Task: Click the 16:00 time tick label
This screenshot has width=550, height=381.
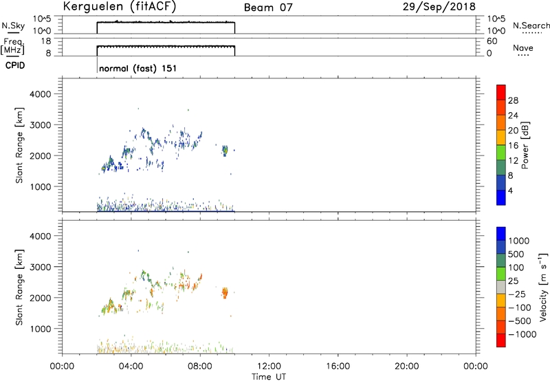Action: tap(338, 367)
